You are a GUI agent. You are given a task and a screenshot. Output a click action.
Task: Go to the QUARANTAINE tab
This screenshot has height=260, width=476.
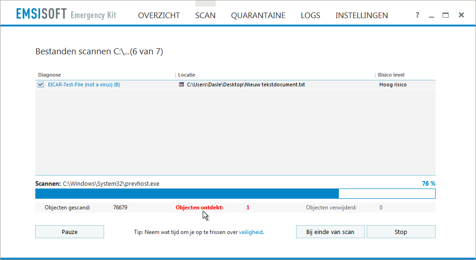(x=258, y=15)
